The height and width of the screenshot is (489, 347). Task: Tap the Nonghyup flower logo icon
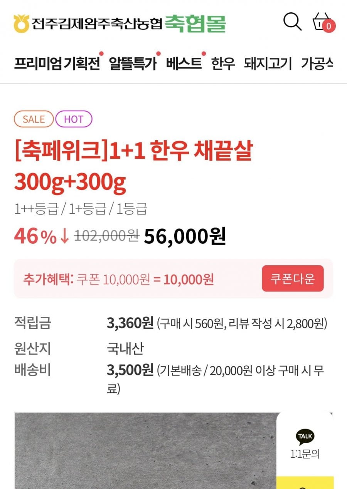pyautogui.click(x=21, y=23)
